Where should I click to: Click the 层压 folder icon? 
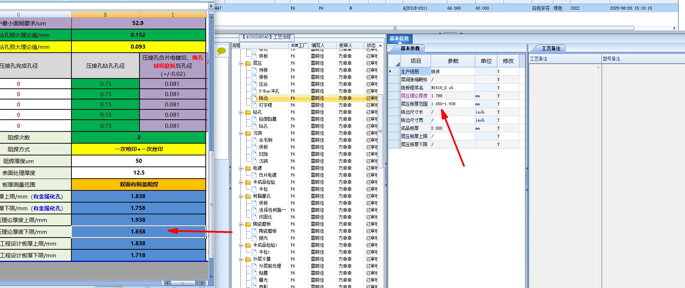tap(248, 63)
